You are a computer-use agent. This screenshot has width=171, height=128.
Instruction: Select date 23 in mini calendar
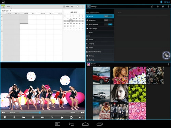pos(71,24)
